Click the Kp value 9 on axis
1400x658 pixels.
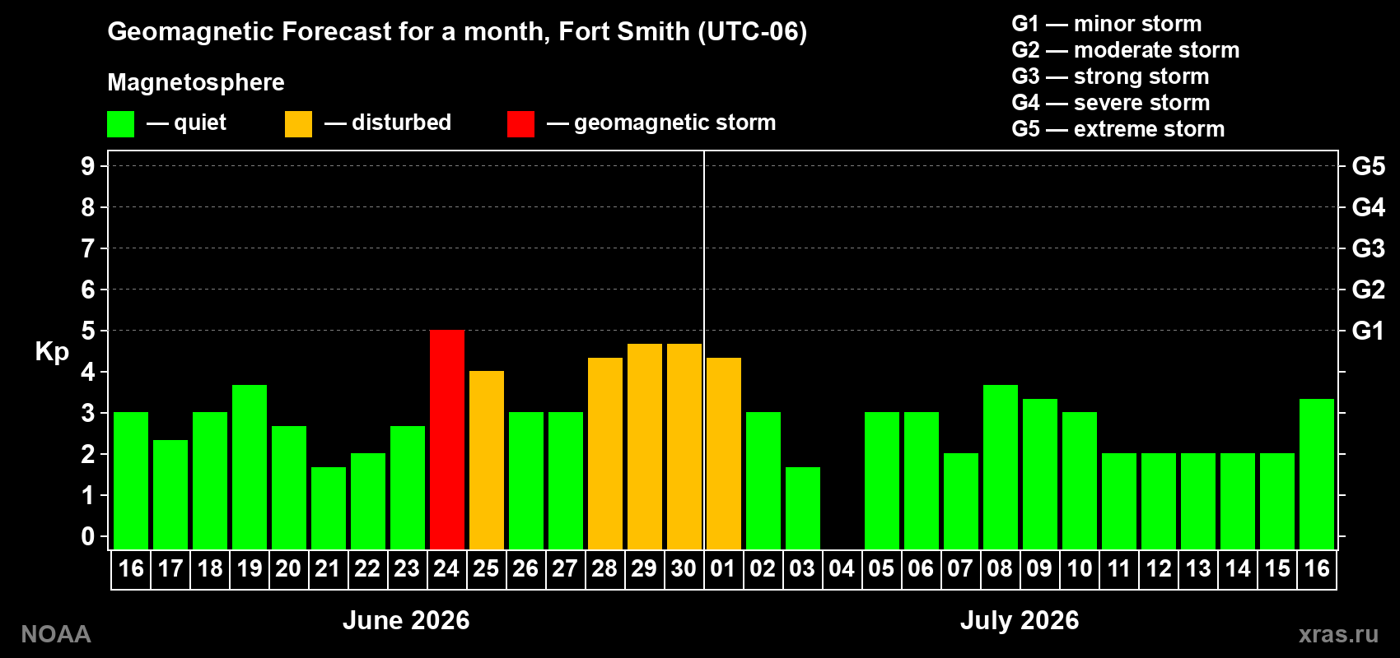click(x=88, y=166)
